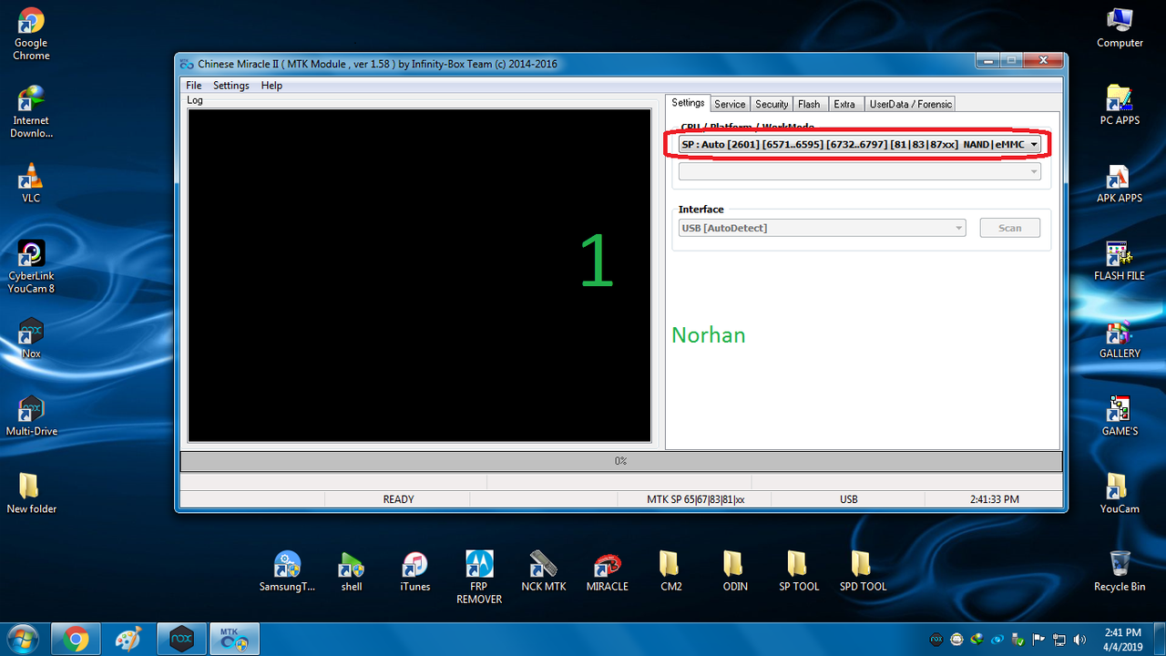Image resolution: width=1166 pixels, height=656 pixels.
Task: Open Recycle Bin
Action: pos(1120,570)
